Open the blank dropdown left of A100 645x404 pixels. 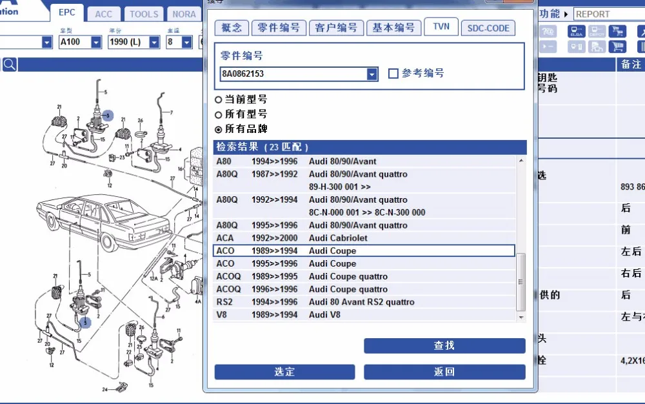coord(47,42)
